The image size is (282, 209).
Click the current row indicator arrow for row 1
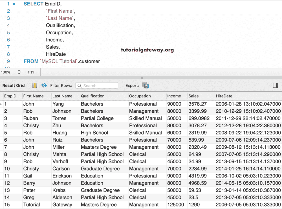[x=1, y=104]
